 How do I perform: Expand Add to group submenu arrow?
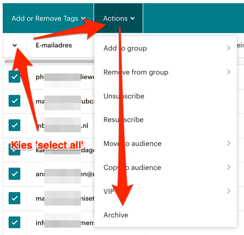[x=229, y=48]
